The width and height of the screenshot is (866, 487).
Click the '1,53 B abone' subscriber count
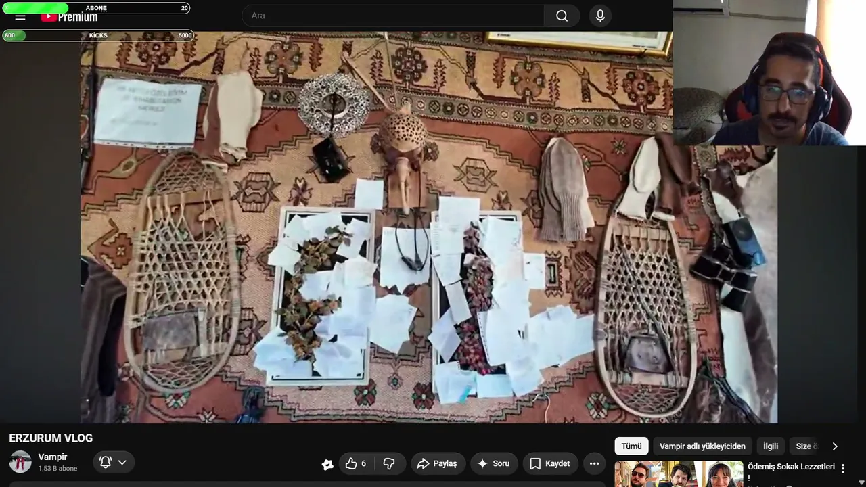tap(58, 468)
